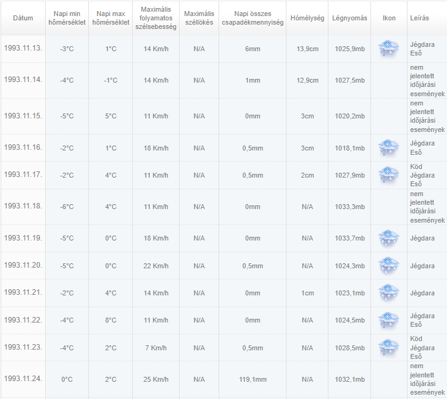Click the weather icon for 1993.11.20.

pos(388,266)
